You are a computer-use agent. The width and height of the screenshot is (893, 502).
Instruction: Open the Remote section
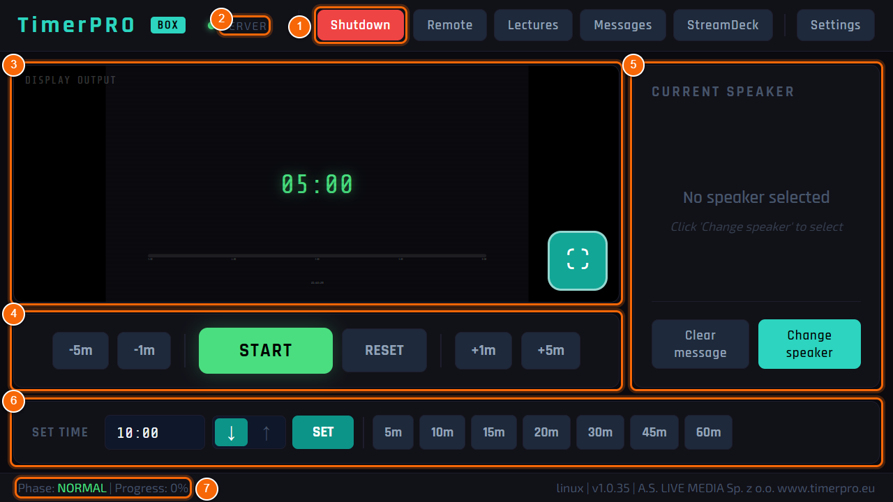pos(450,25)
